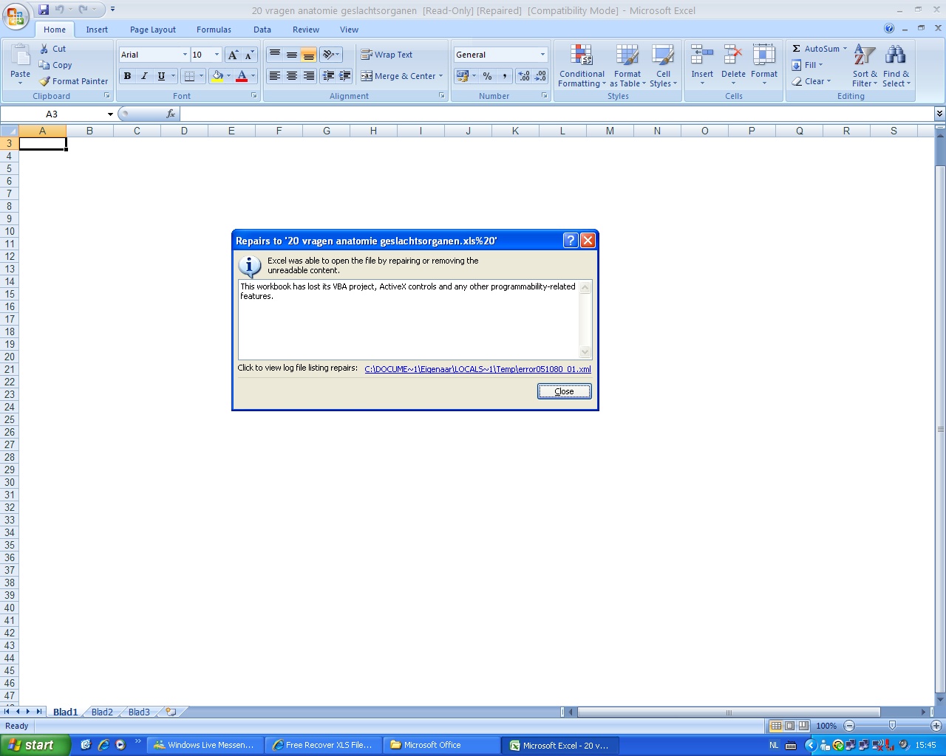
Task: Center text horizontally
Action: 292,76
